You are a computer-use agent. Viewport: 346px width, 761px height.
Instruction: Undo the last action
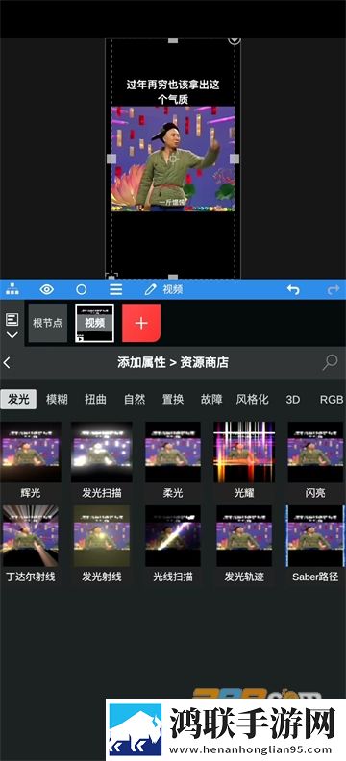point(293,290)
